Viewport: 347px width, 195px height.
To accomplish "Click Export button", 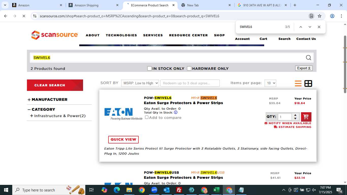I will point(304,68).
